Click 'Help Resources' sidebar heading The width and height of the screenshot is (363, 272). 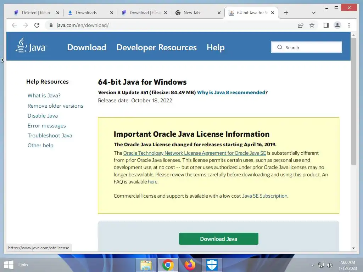pyautogui.click(x=48, y=82)
